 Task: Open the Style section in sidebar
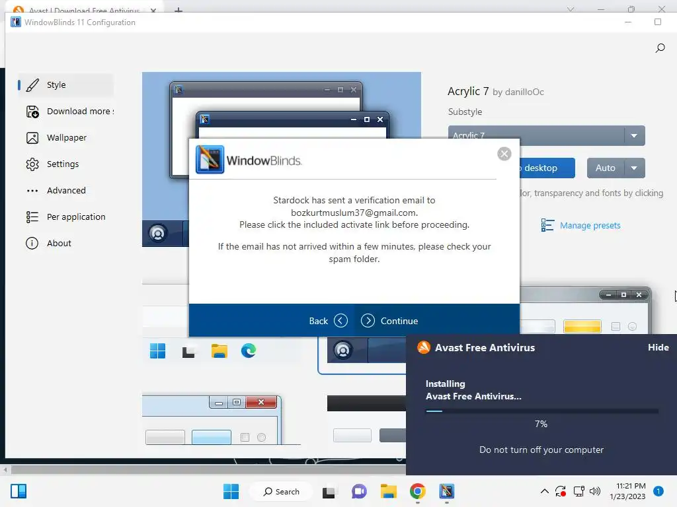(x=65, y=85)
